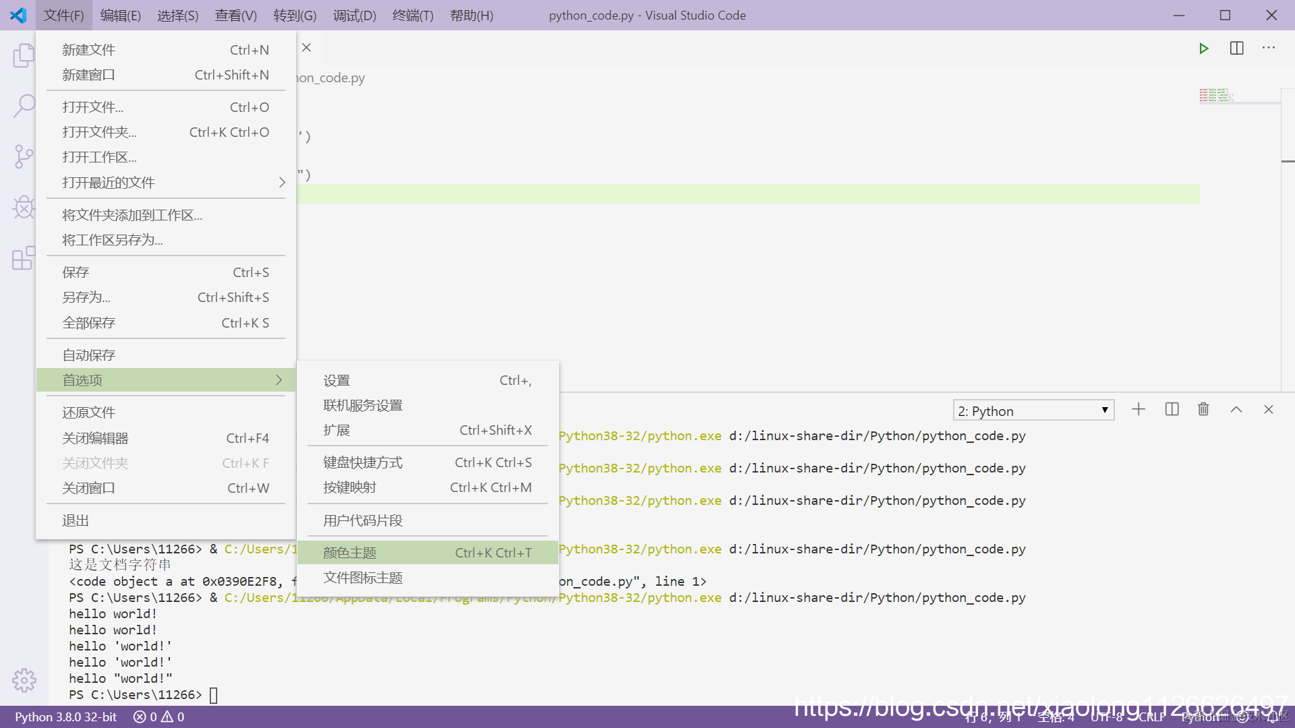Create a new terminal with plus icon
1295x728 pixels.
[1139, 410]
